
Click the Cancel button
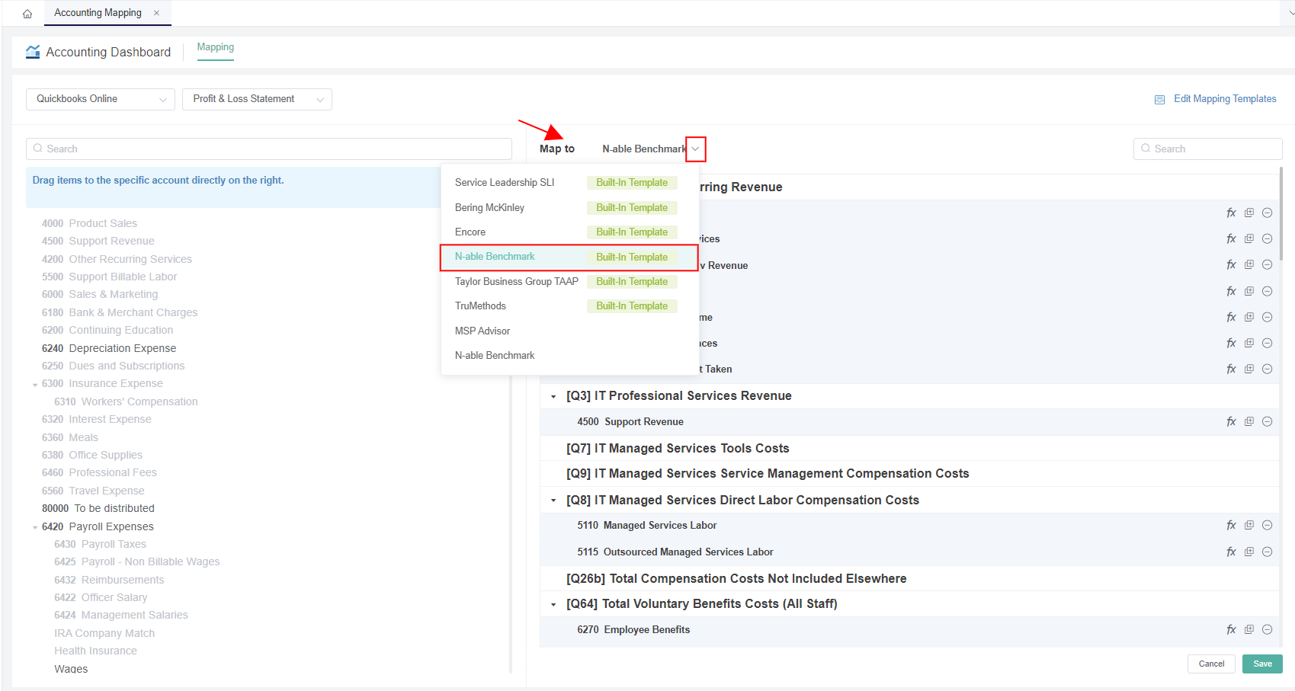point(1211,664)
